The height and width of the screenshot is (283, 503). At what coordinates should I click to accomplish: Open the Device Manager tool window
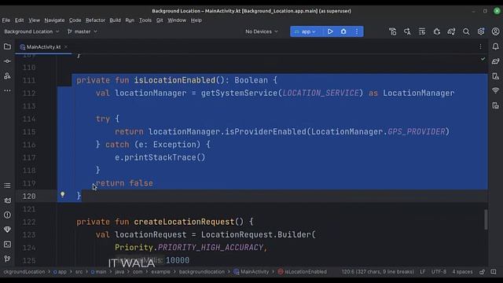click(495, 76)
